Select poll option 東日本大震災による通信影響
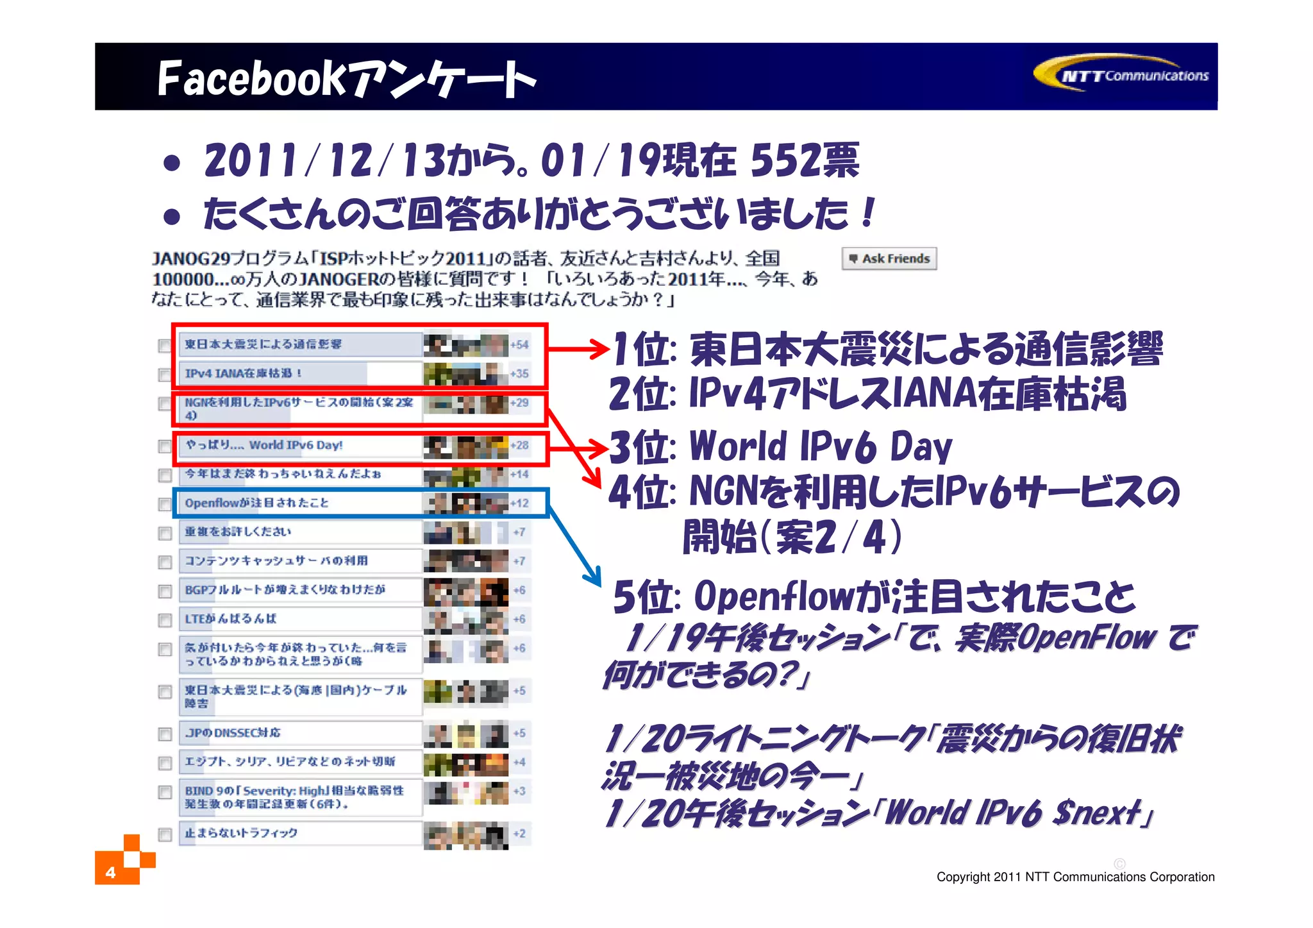 pyautogui.click(x=300, y=344)
